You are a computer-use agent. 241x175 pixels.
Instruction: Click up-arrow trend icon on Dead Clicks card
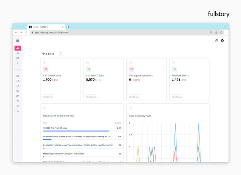[x=46, y=69]
